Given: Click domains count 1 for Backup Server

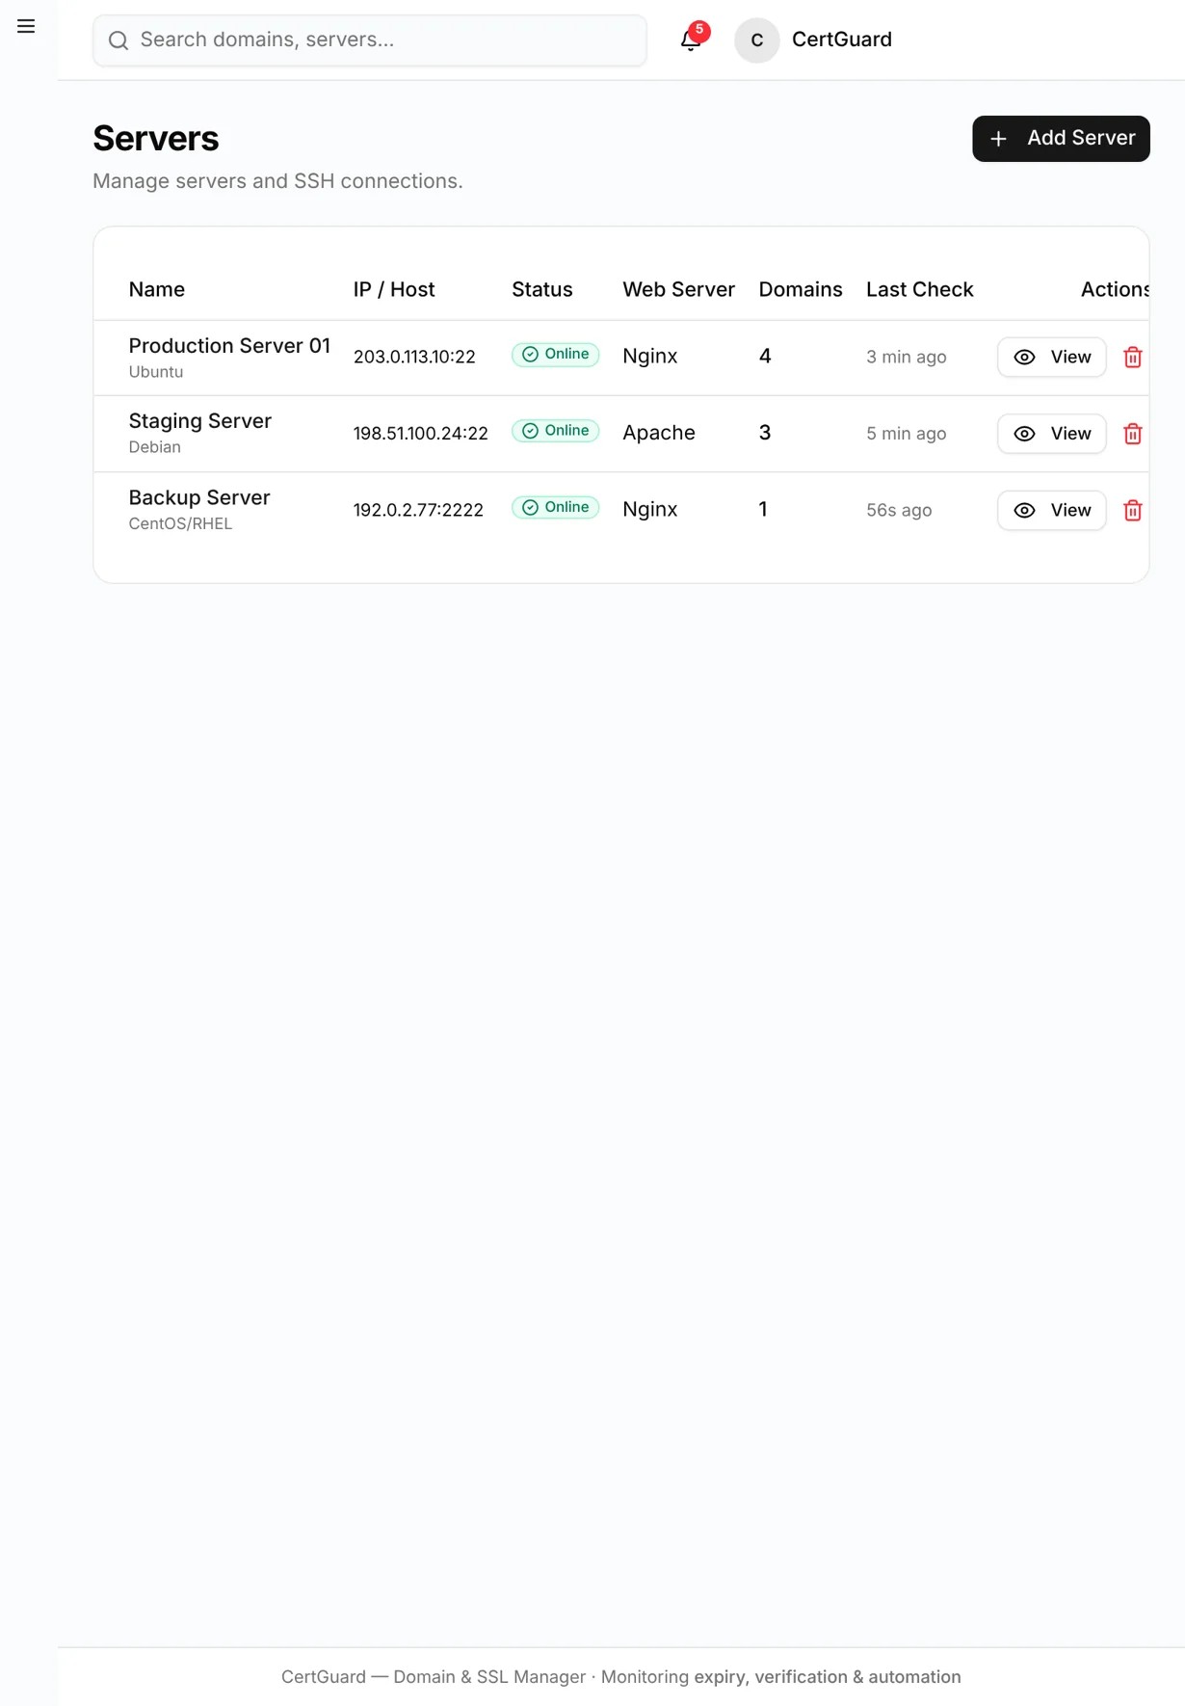Looking at the screenshot, I should point(763,509).
